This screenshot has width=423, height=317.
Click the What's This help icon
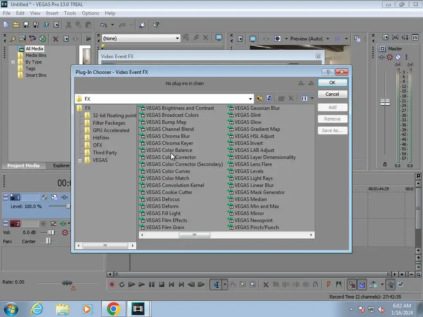(156, 25)
